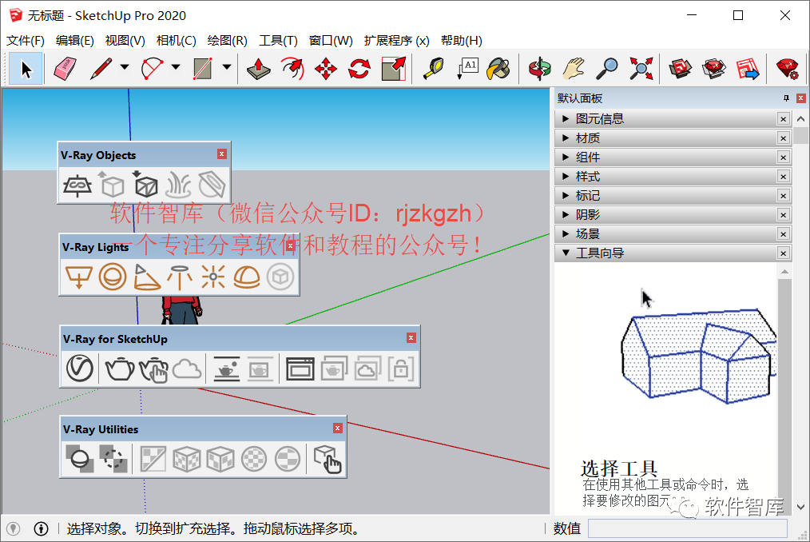Create V-Ray Sphere Light
Viewport: 810px width, 542px height.
click(x=112, y=277)
